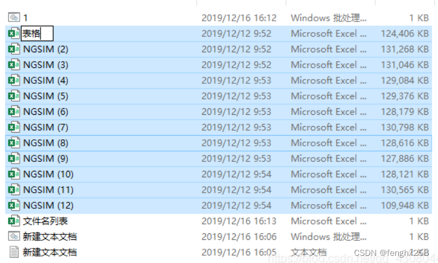Click the batch file icon named 1
438x263 pixels.
tap(14, 18)
